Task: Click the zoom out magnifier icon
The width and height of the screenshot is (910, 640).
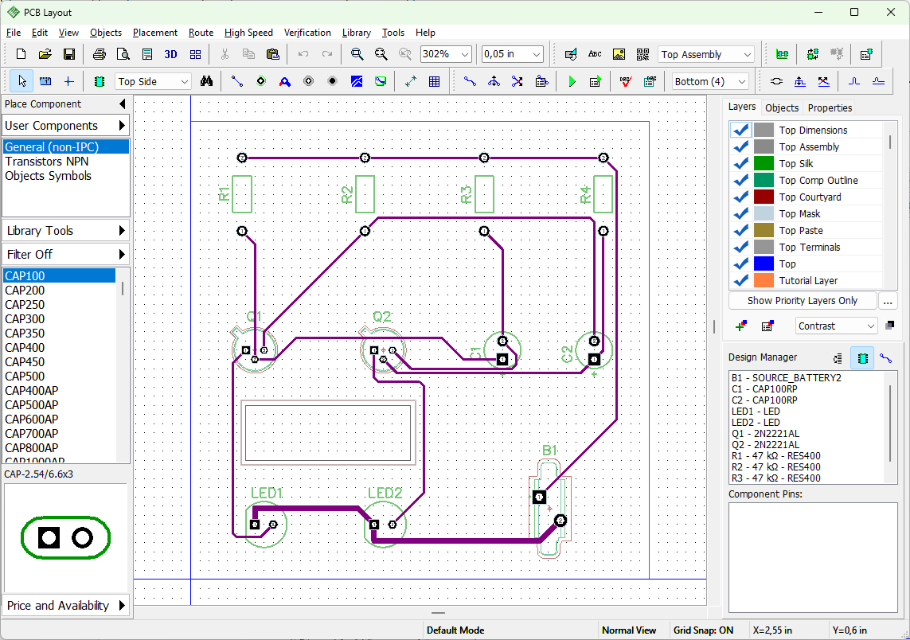Action: [381, 54]
